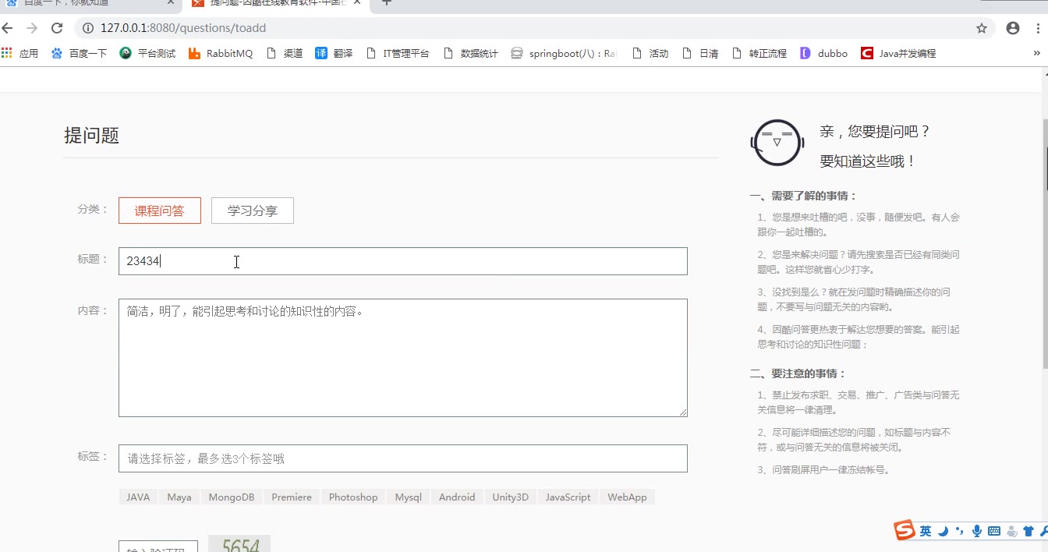Screen dimensions: 1048x552
Task: Select the 学习分享 category
Action: (x=253, y=211)
